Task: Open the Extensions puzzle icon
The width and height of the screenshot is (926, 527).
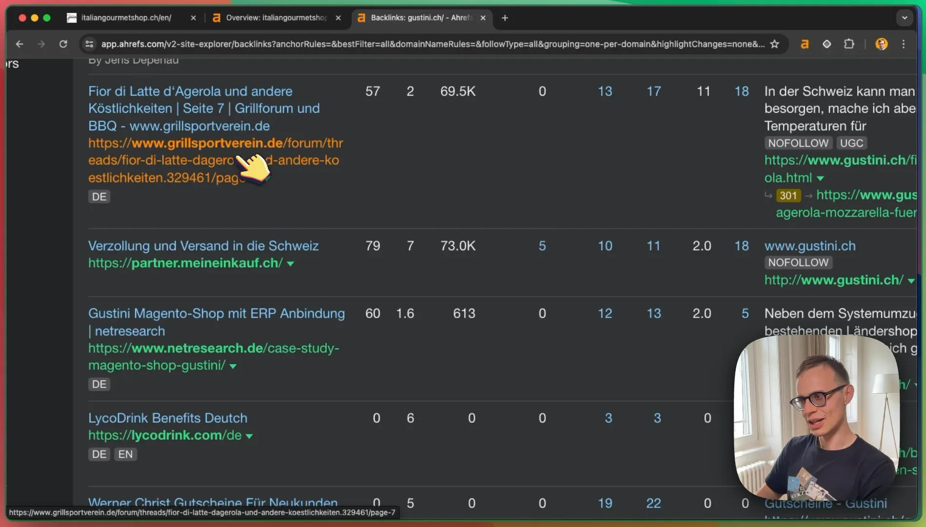Action: [849, 44]
